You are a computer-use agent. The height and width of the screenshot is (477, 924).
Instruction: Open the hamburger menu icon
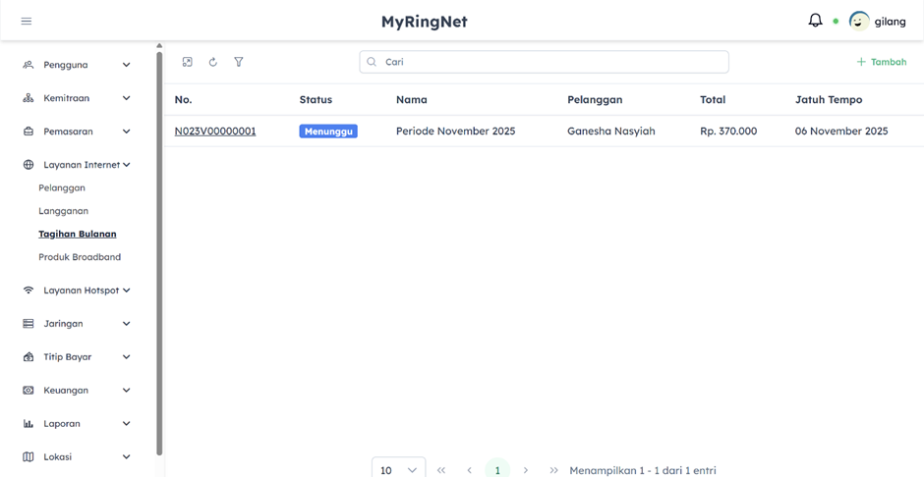(x=27, y=21)
